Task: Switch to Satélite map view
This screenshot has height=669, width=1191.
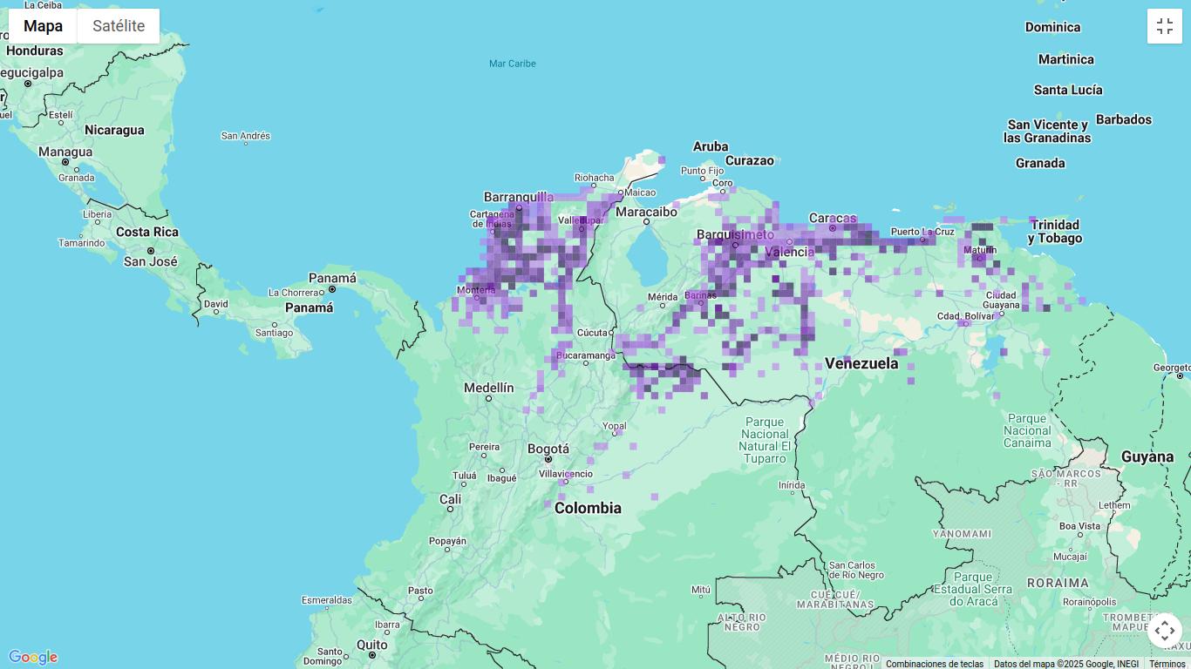Action: point(119,26)
